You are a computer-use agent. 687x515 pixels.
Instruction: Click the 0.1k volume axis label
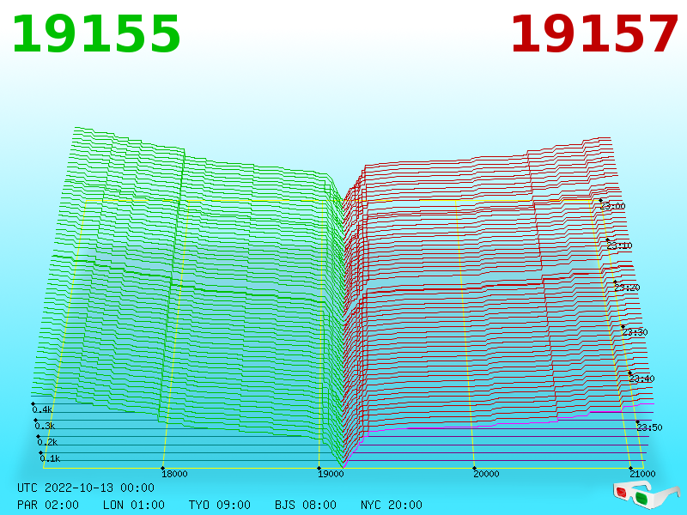click(x=50, y=458)
